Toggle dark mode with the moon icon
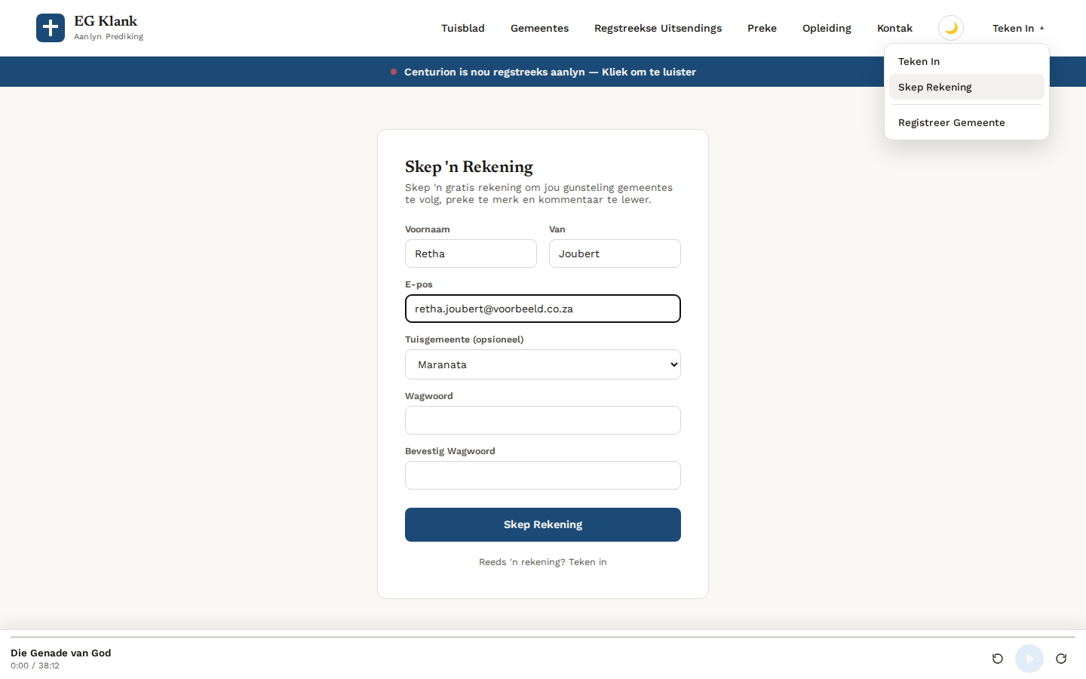Image resolution: width=1086 pixels, height=679 pixels. 951,28
